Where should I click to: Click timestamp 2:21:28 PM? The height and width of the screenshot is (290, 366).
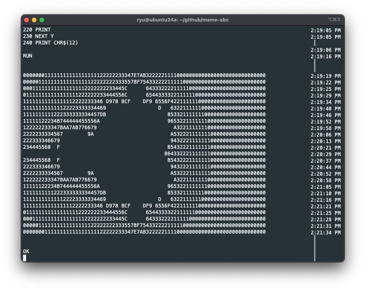(326, 220)
